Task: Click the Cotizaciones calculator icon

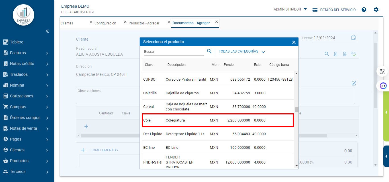Action: click(5, 96)
